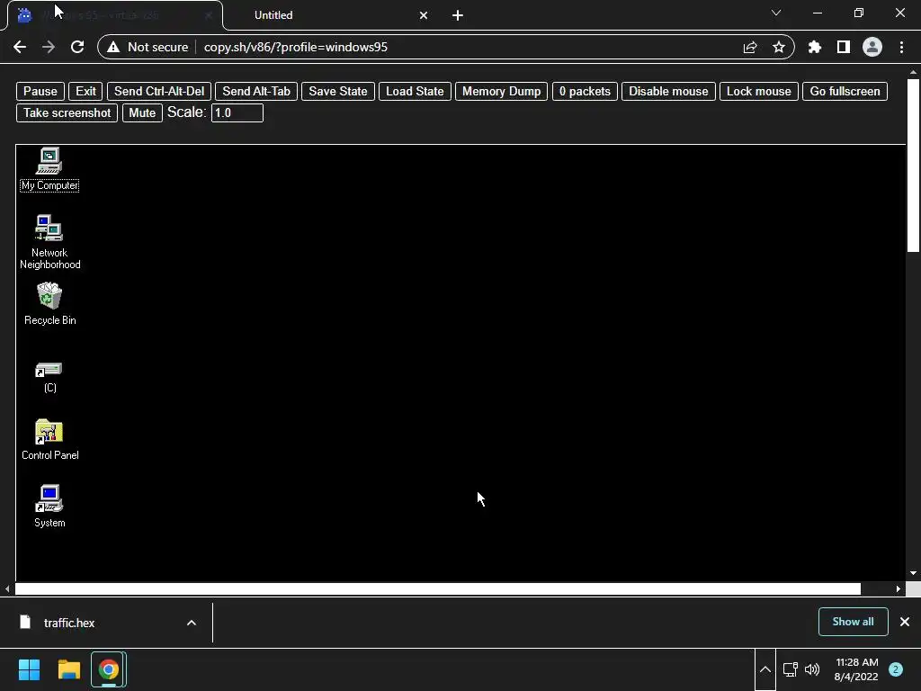Reload the current page
This screenshot has width=921, height=691.
pos(77,47)
